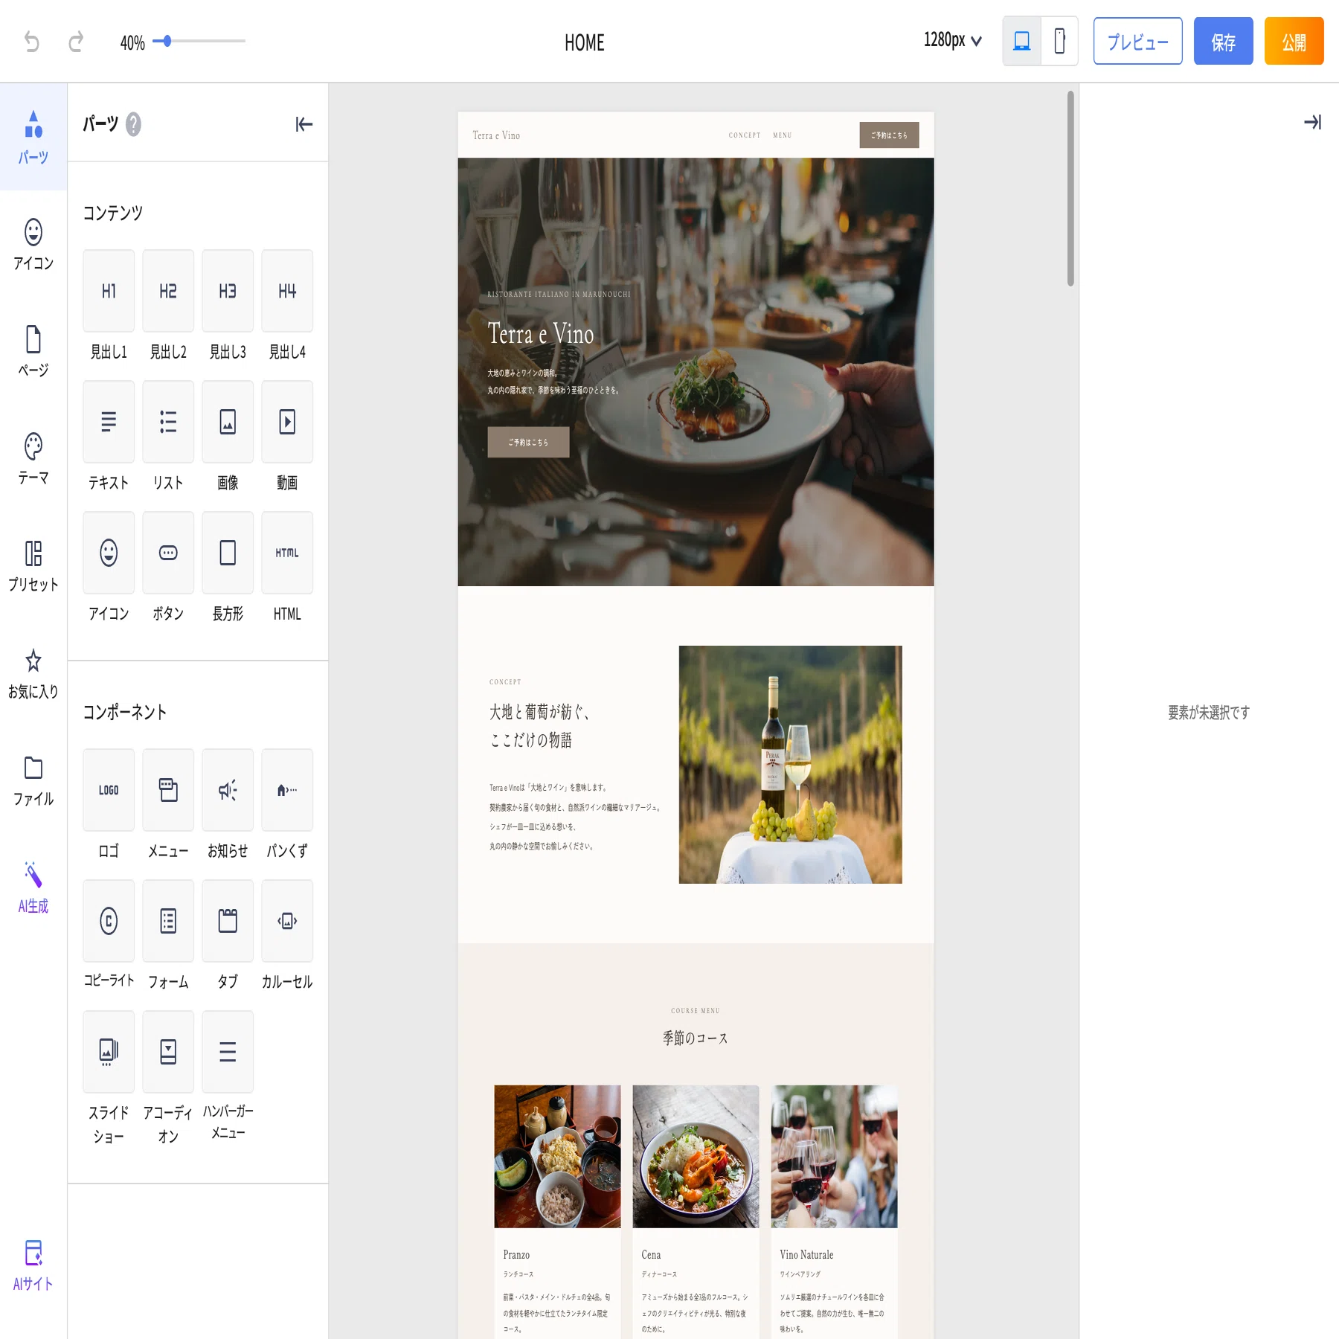Image resolution: width=1339 pixels, height=1339 pixels.
Task: Switch to mobile preview mode
Action: 1059,41
